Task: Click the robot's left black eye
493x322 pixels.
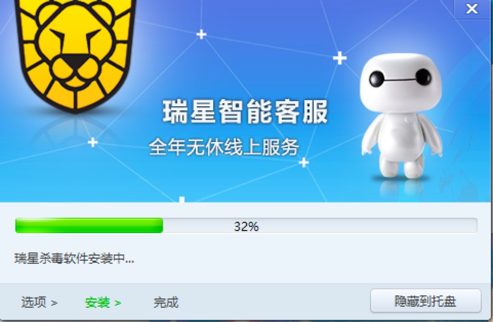Action: [x=376, y=78]
